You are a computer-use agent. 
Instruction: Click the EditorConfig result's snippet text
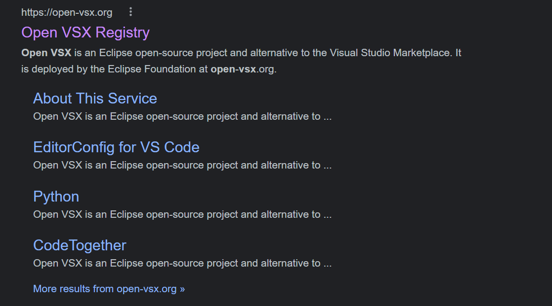pos(182,165)
